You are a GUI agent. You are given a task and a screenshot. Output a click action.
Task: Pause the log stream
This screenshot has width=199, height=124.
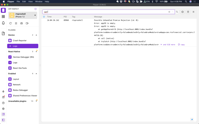(182, 12)
